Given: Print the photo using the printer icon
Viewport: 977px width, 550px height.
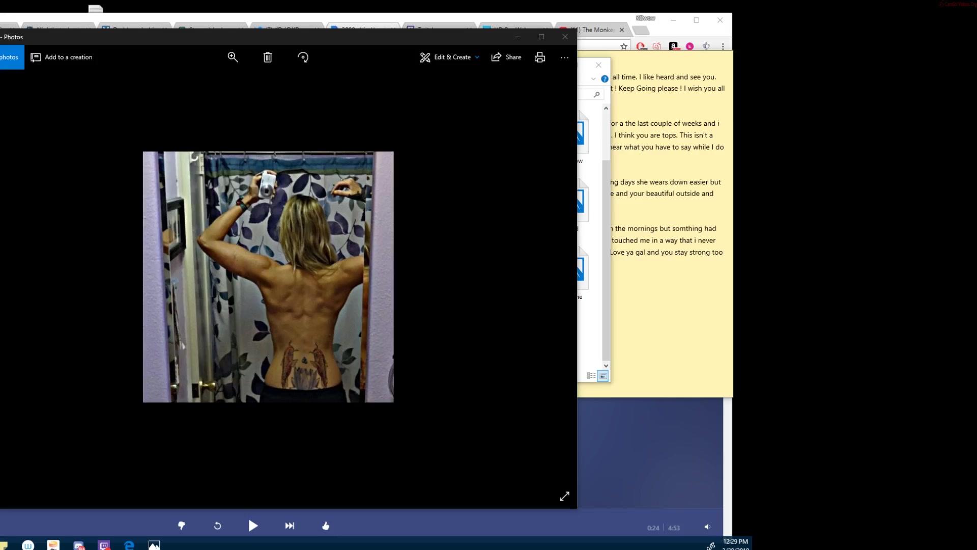Looking at the screenshot, I should (540, 57).
